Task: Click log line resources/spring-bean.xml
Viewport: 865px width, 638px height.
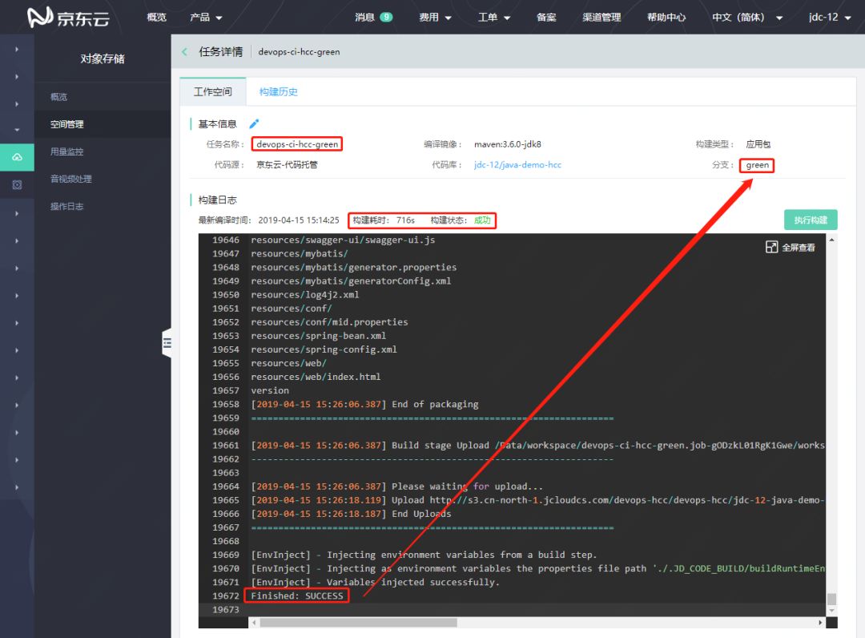Action: [x=318, y=336]
